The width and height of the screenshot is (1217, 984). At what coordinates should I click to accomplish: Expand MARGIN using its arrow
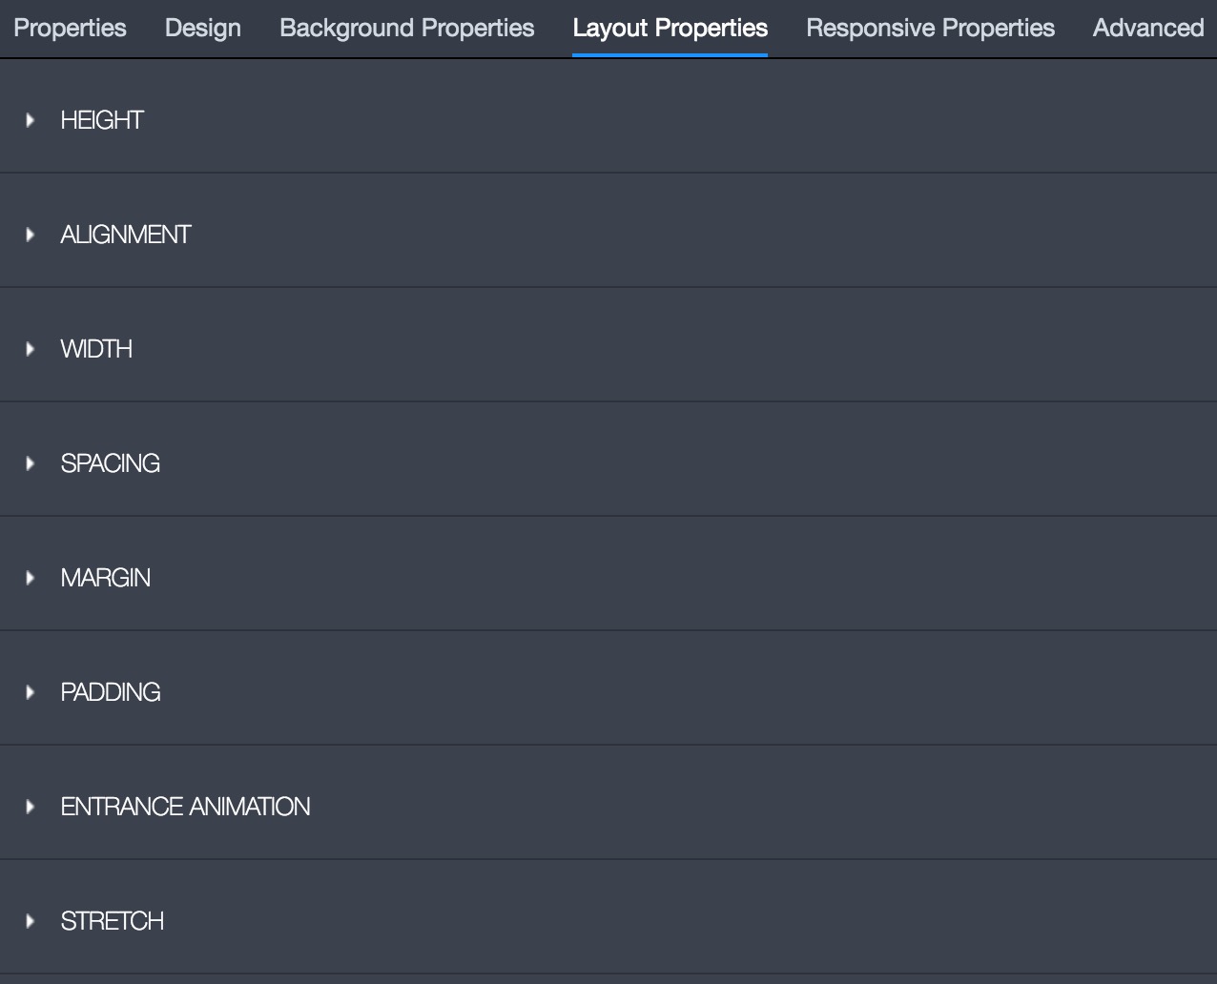click(x=31, y=578)
